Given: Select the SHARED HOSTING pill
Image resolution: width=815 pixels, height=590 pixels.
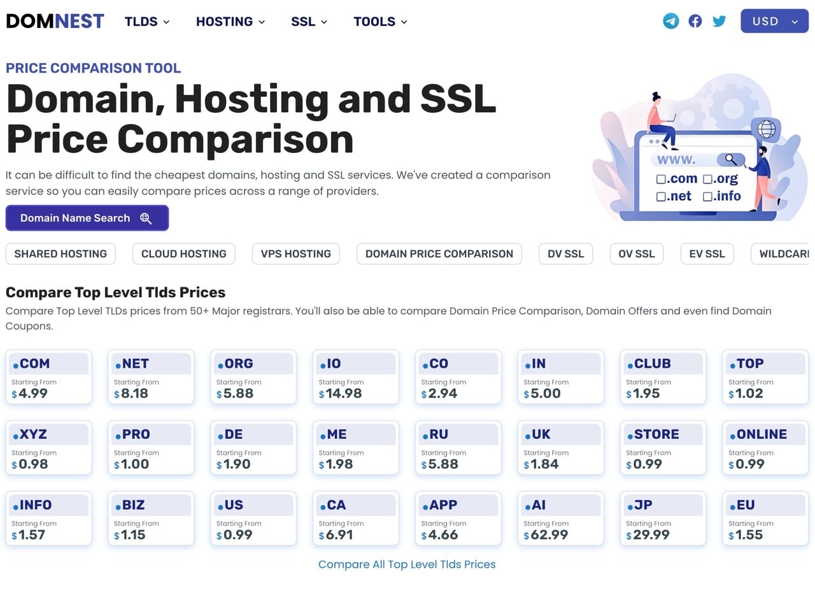Looking at the screenshot, I should [x=60, y=254].
